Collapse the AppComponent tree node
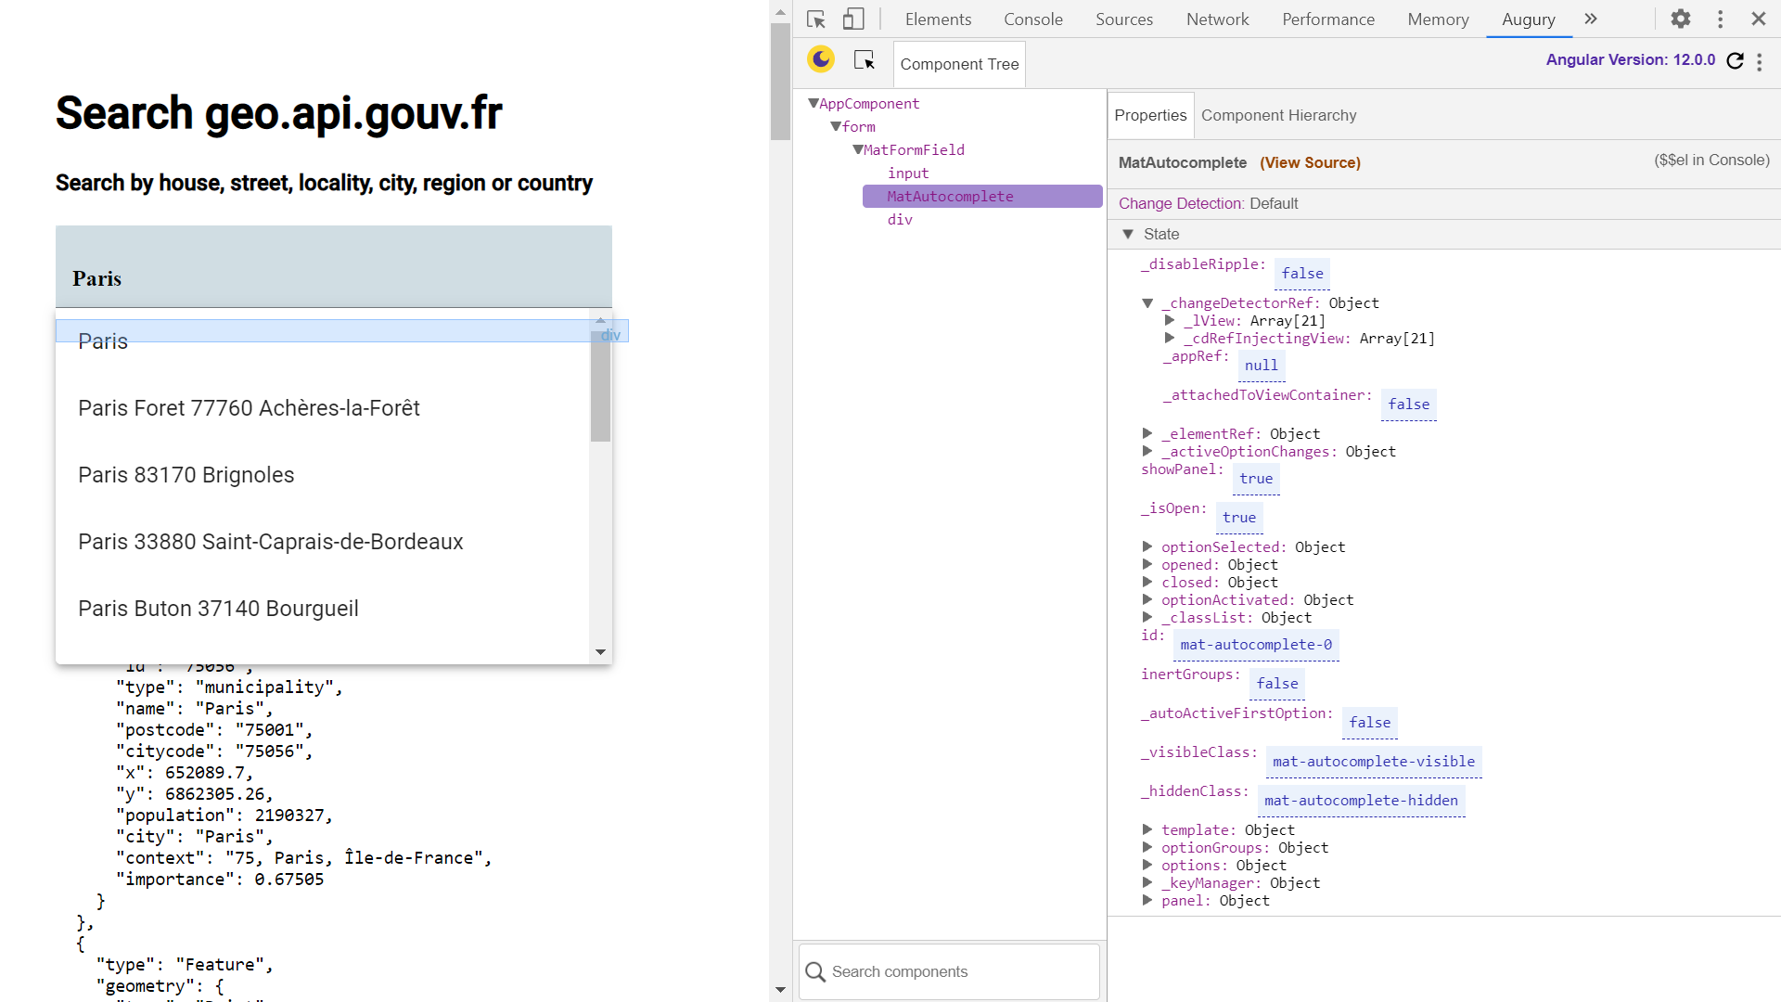Viewport: 1781px width, 1002px height. point(813,104)
